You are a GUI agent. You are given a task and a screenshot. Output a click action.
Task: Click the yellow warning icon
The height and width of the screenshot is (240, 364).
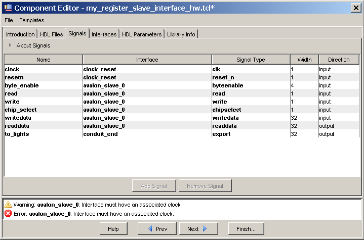pyautogui.click(x=8, y=205)
